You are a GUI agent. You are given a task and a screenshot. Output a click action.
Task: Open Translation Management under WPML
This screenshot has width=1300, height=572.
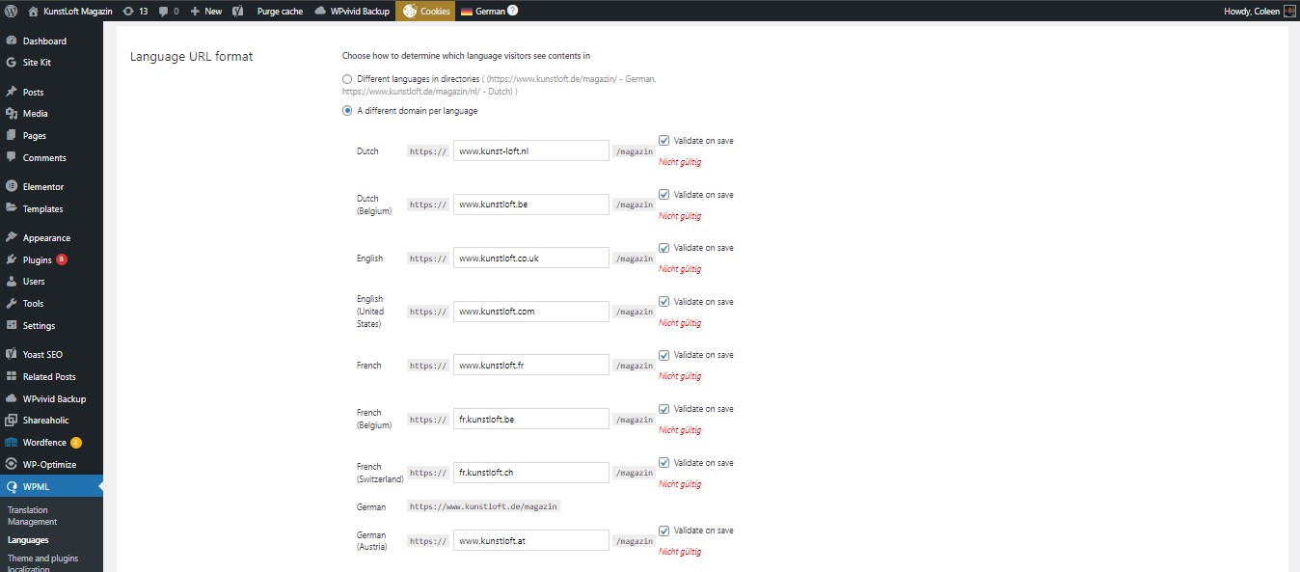pyautogui.click(x=33, y=516)
